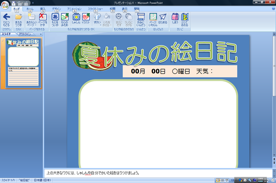Switch to the アウトライン pane tab
Image resolution: width=276 pixels, height=183 pixels.
(25, 34)
